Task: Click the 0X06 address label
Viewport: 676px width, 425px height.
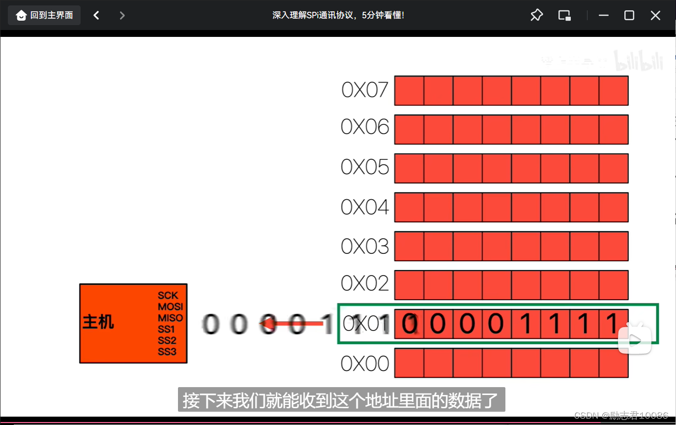Action: pos(365,128)
